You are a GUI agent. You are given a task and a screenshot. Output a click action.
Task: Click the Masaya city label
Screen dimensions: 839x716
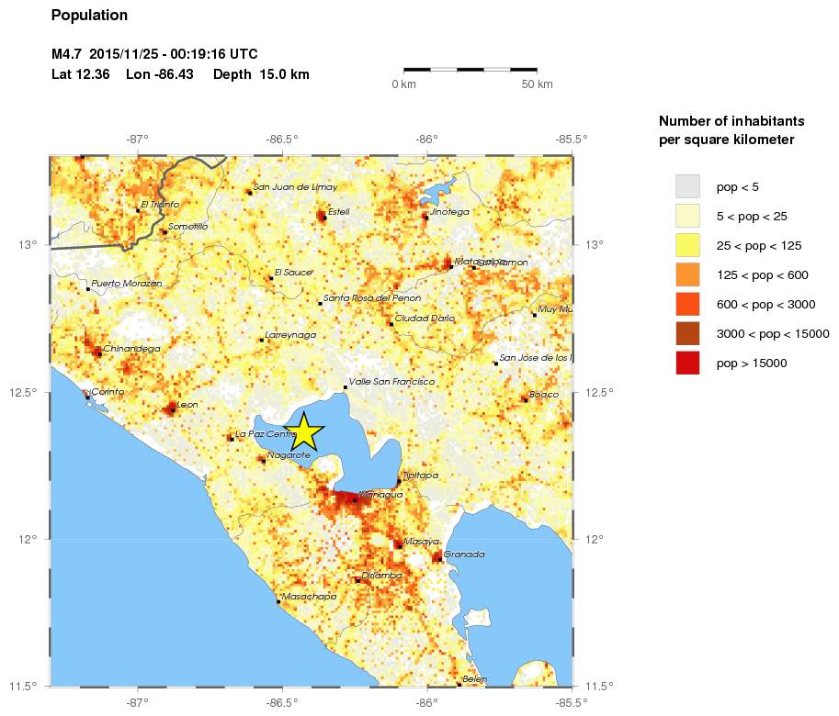pos(421,542)
